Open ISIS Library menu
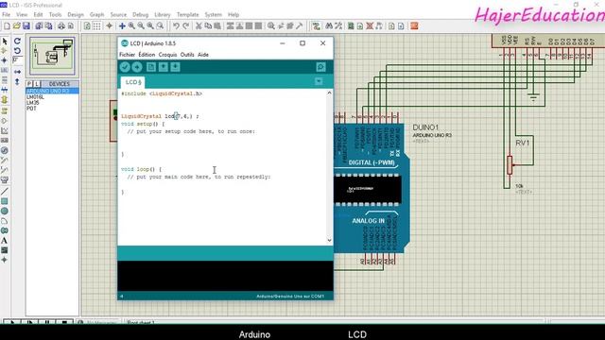The height and width of the screenshot is (340, 605). coord(163,15)
